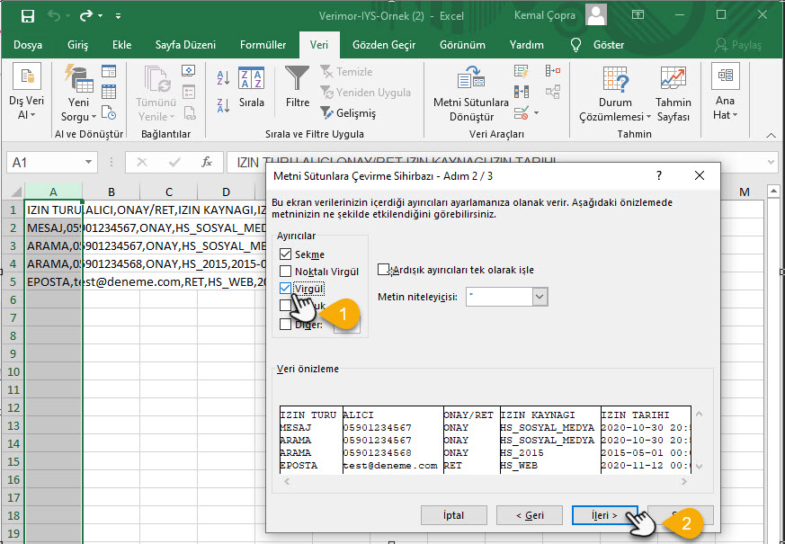Image resolution: width=785 pixels, height=544 pixels.
Task: Toggle the Sekme delimiter checkbox
Action: [285, 254]
